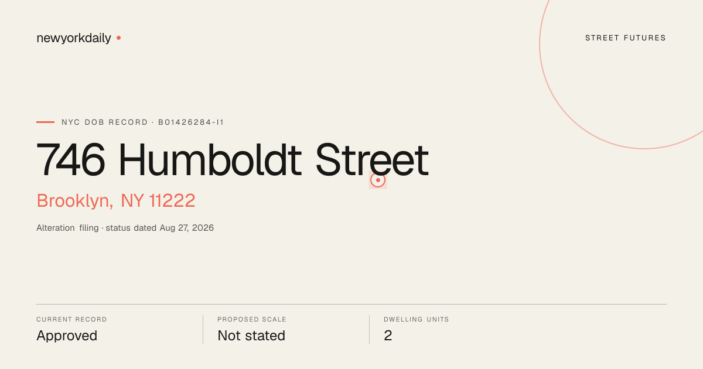Click the newyorkdaily logo text
This screenshot has height=369, width=703.
[74, 38]
